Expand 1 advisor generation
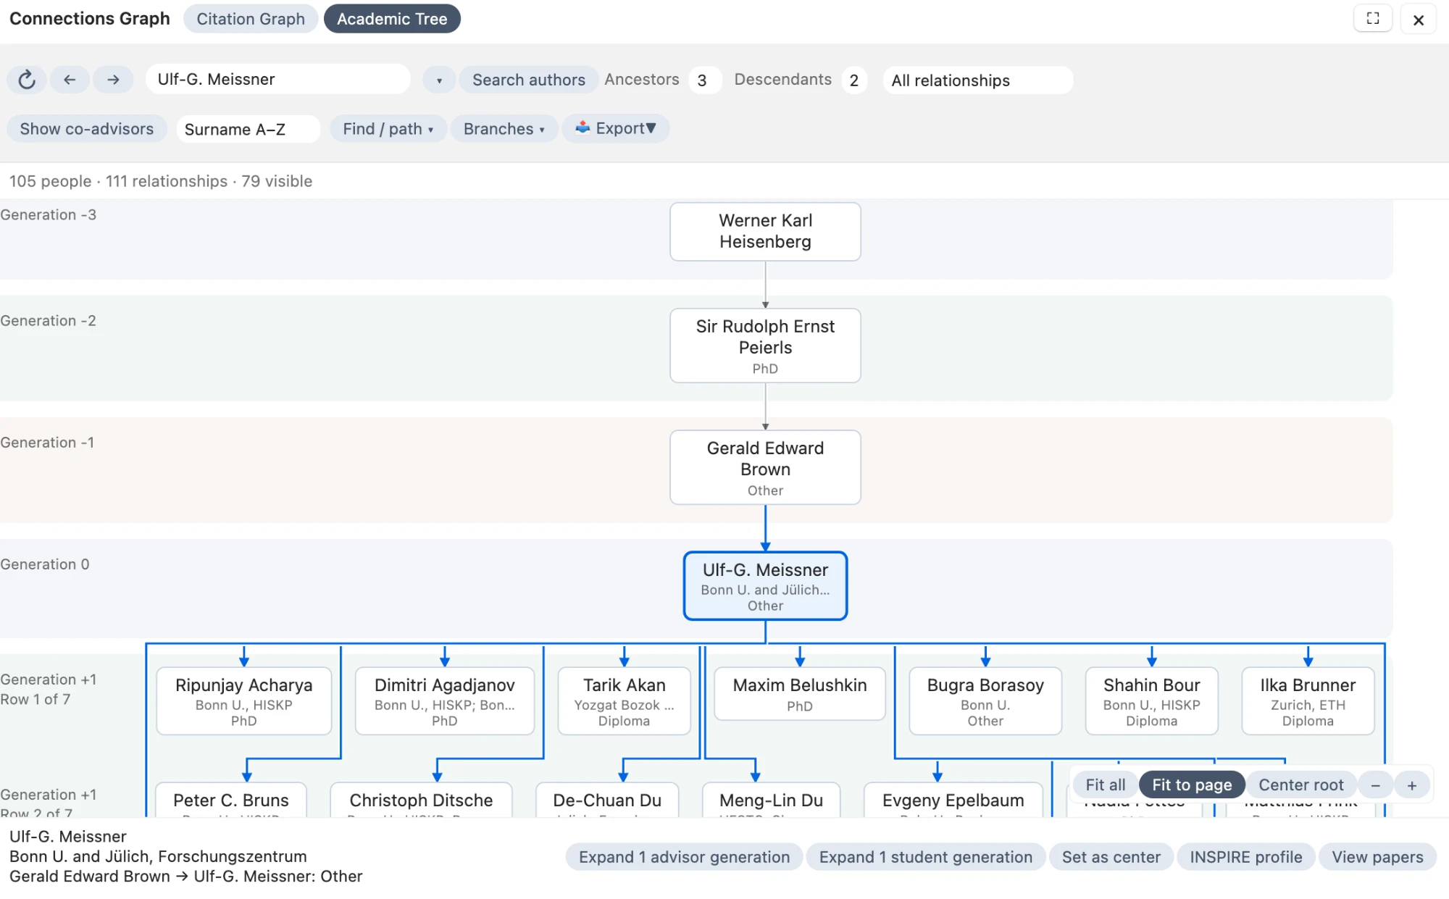Viewport: 1449px width, 899px height. click(x=684, y=857)
